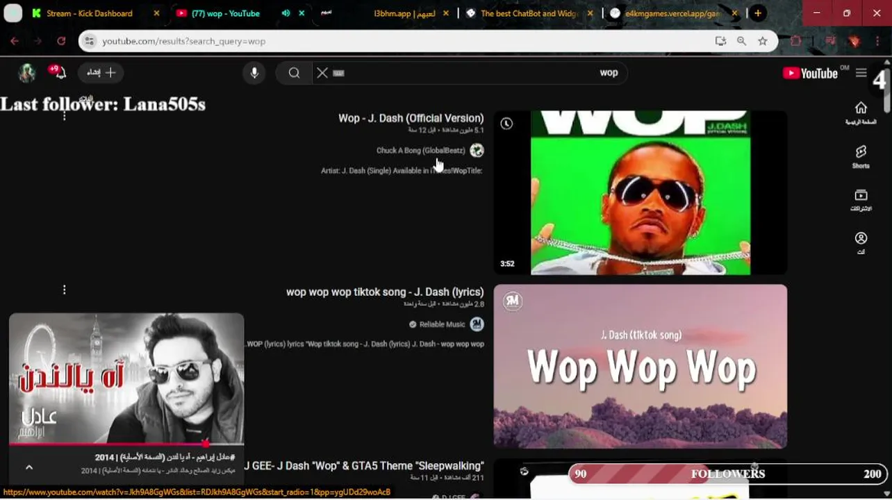Viewport: 892px width, 500px height.
Task: Open a new browser tab
Action: [758, 13]
